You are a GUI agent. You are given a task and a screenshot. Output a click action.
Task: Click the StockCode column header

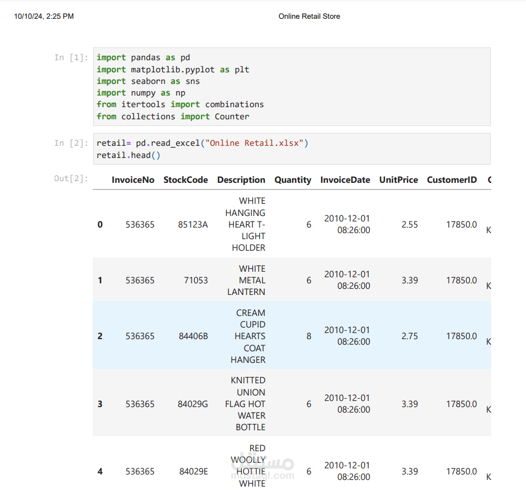point(185,180)
